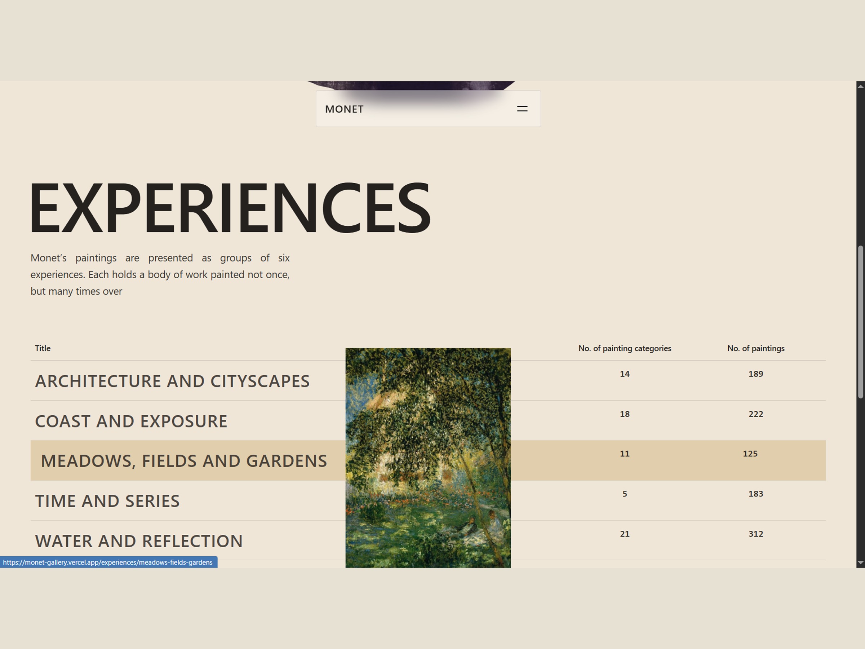This screenshot has height=649, width=865.
Task: Click the 21 categories count
Action: tap(625, 534)
